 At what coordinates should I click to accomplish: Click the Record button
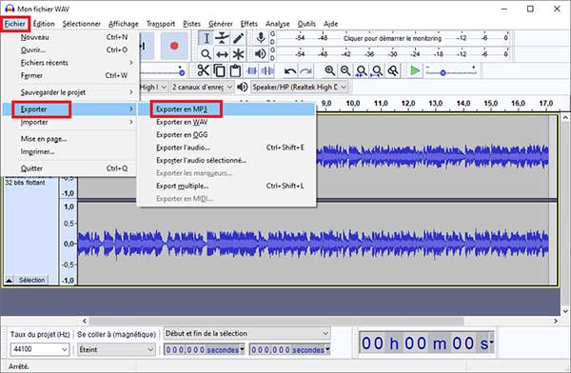[174, 46]
